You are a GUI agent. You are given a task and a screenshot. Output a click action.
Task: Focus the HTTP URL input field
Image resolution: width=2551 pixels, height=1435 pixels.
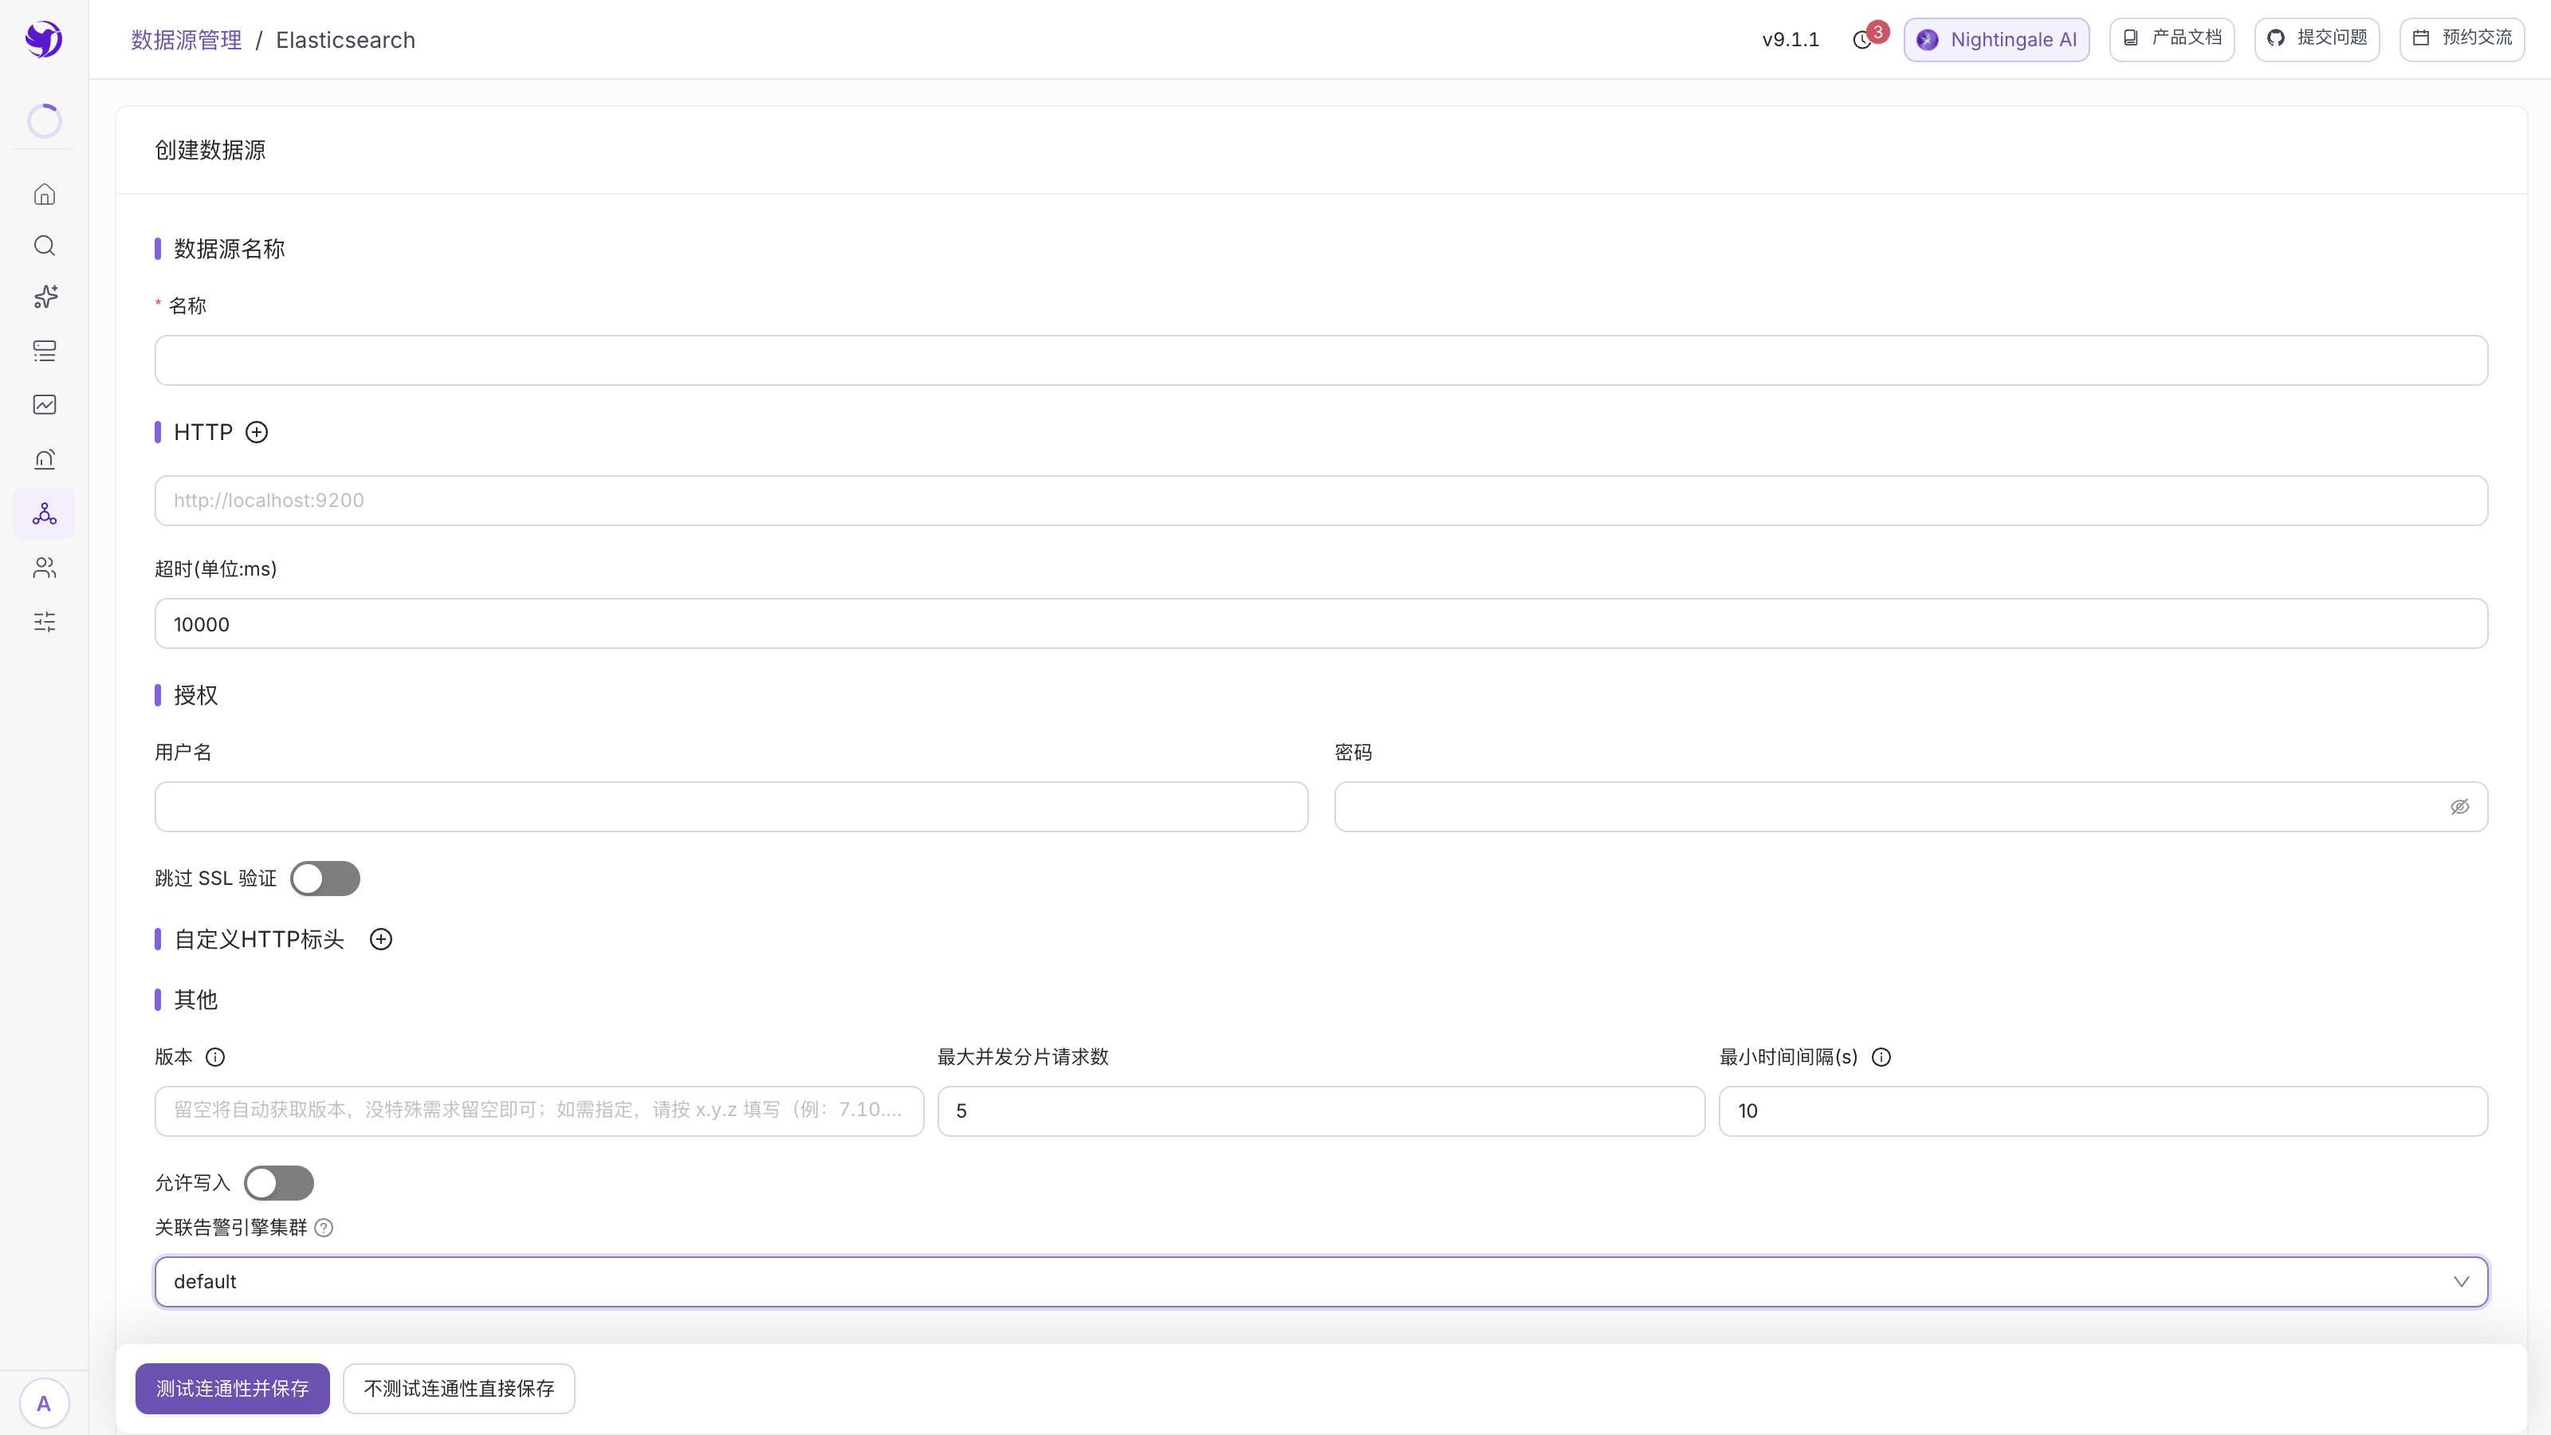click(1321, 500)
